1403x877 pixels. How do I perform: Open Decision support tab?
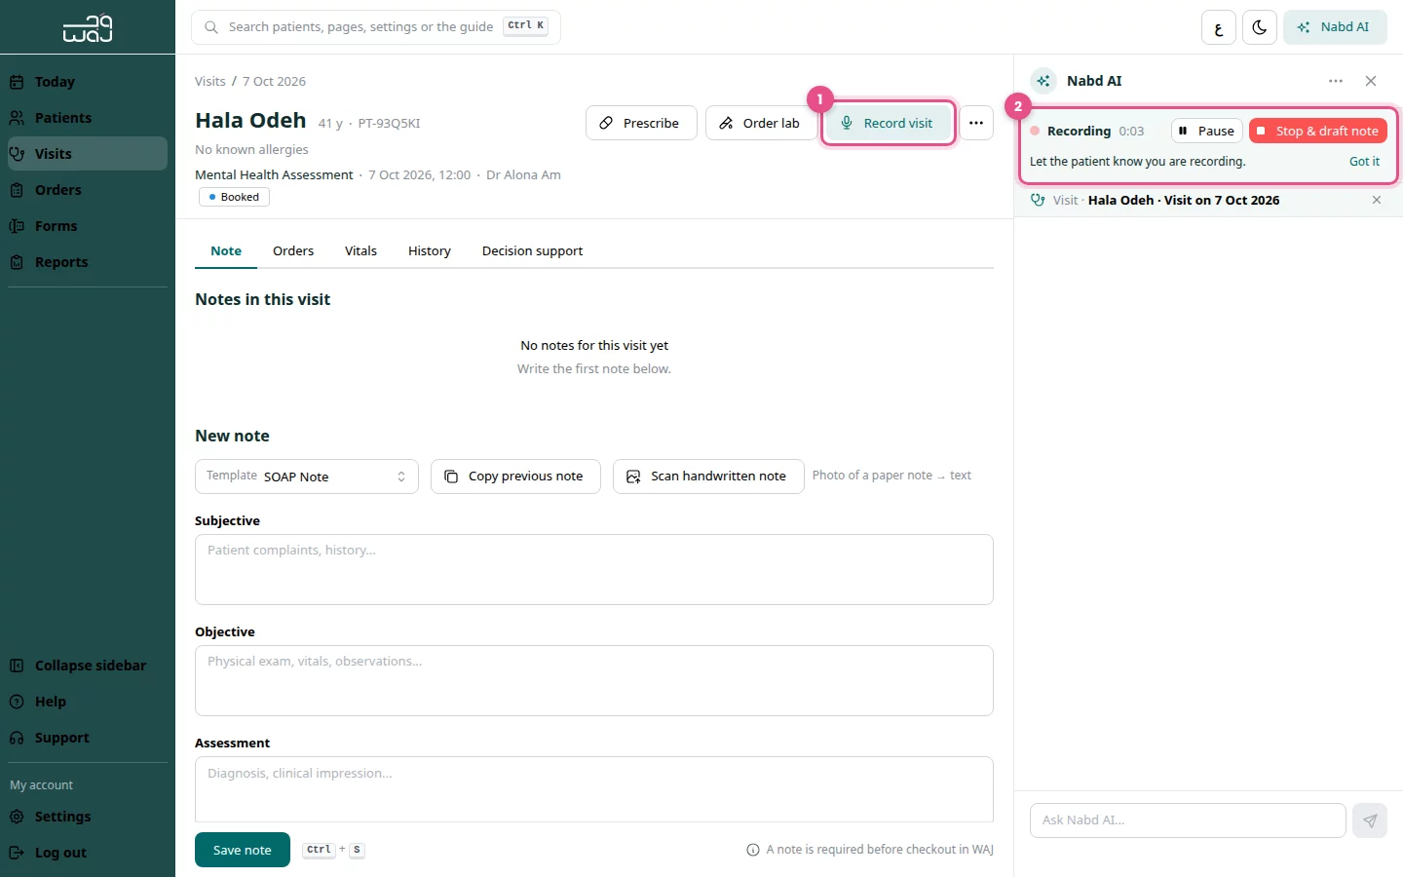tap(532, 250)
